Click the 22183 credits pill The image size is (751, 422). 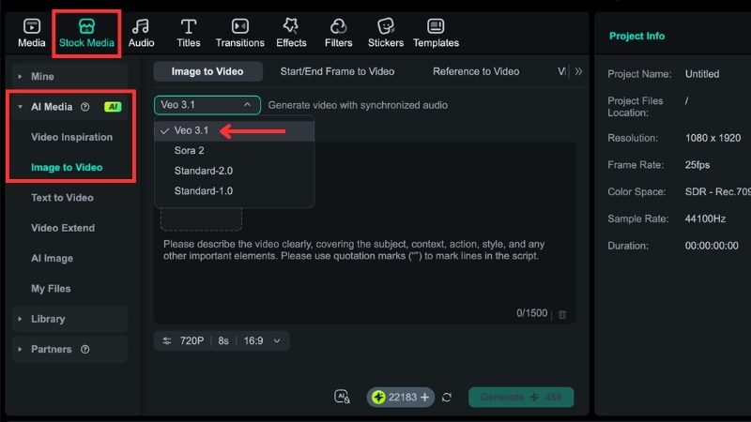pos(401,397)
